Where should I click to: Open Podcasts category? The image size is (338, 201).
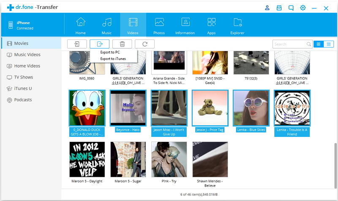click(x=31, y=100)
